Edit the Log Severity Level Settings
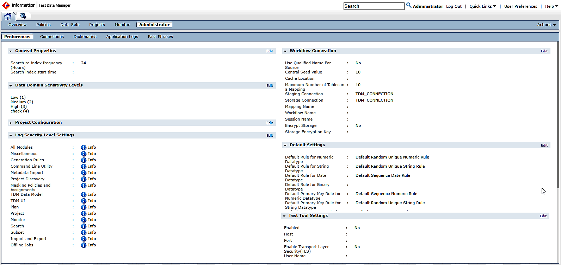 point(270,136)
